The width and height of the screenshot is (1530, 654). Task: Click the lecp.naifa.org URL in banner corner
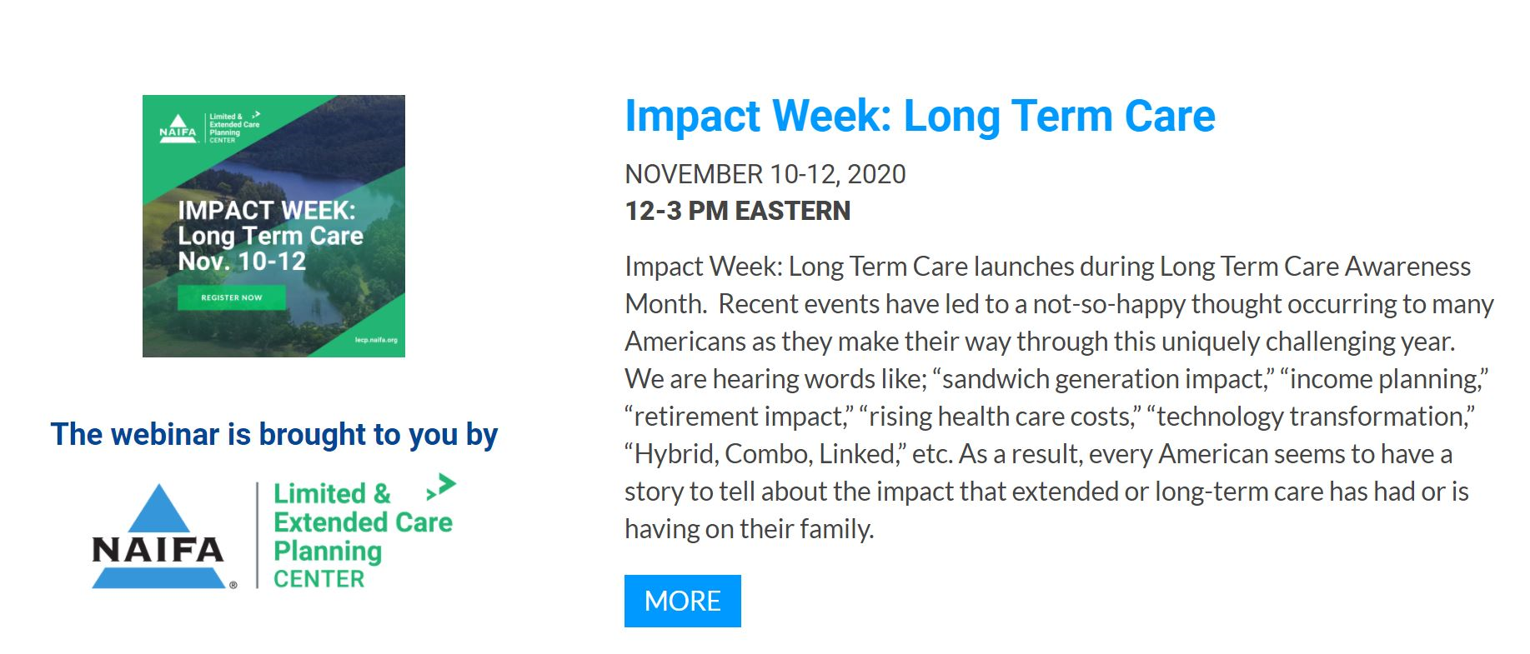(376, 340)
